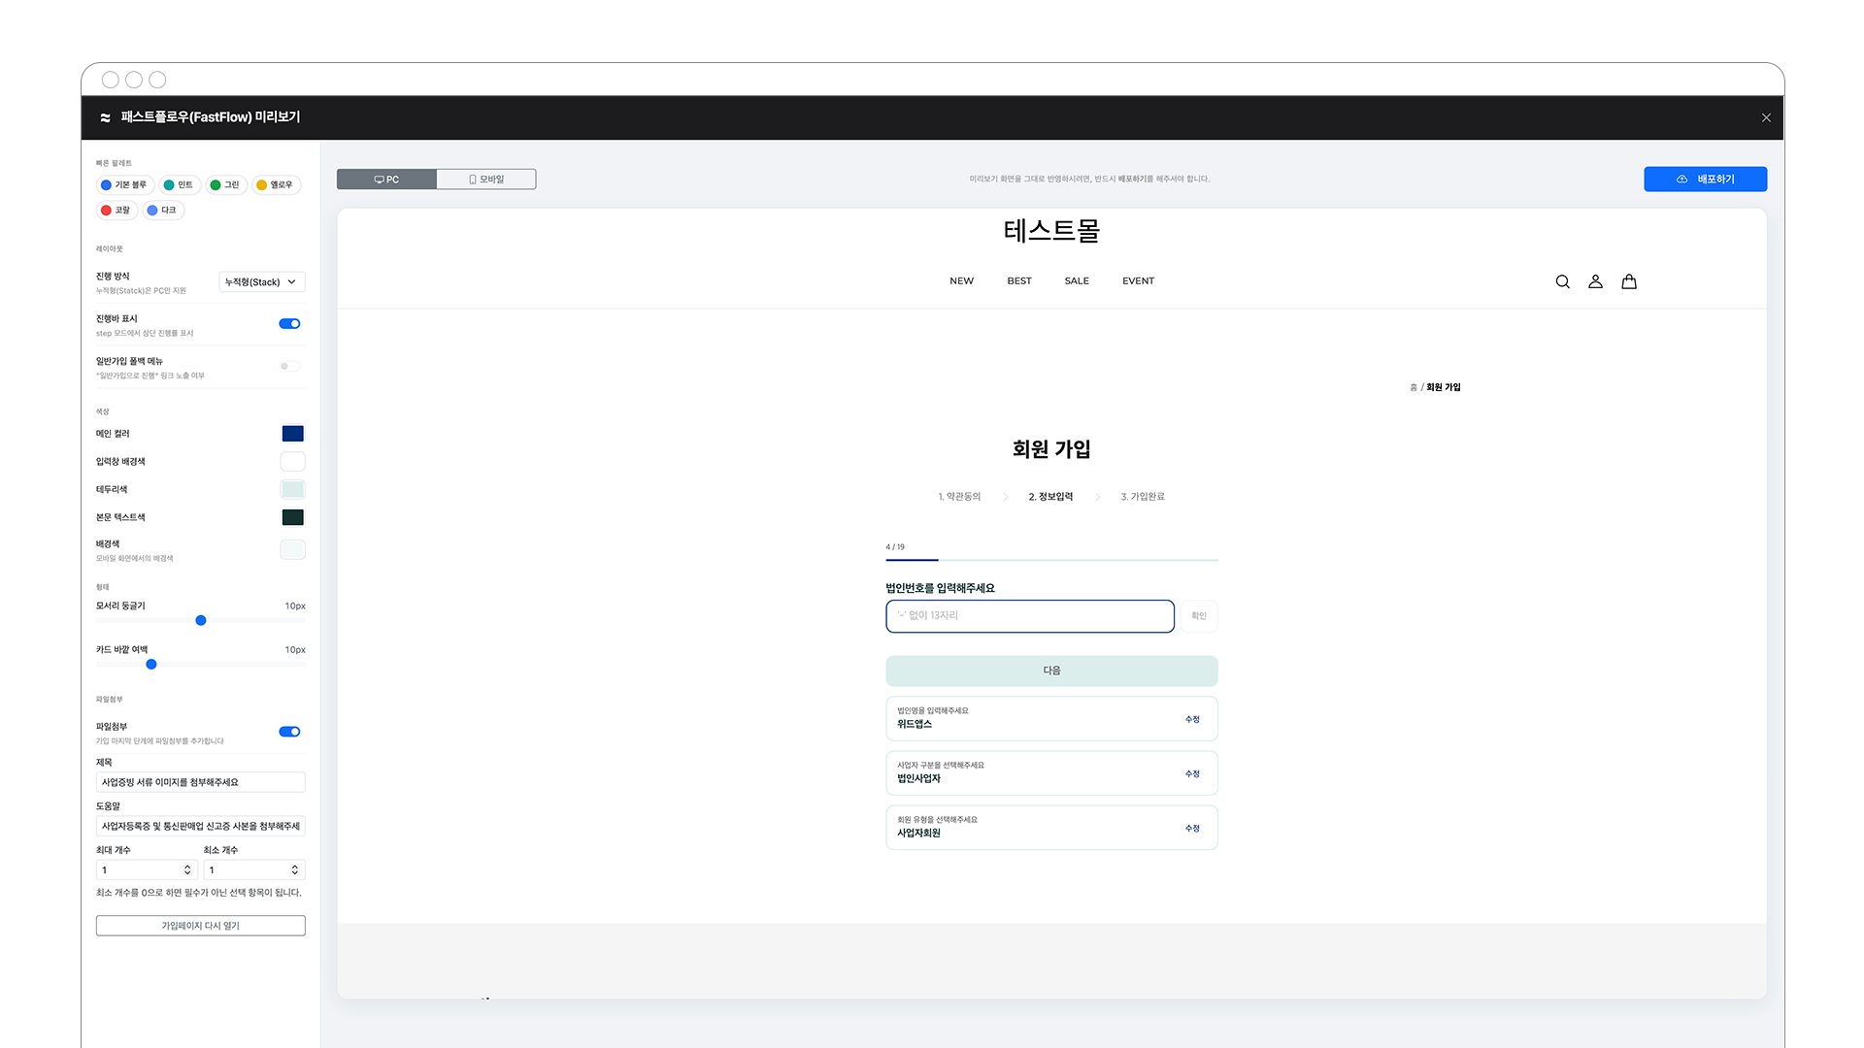Click the 홈 breadcrumb link
The image size is (1864, 1048).
(1414, 387)
